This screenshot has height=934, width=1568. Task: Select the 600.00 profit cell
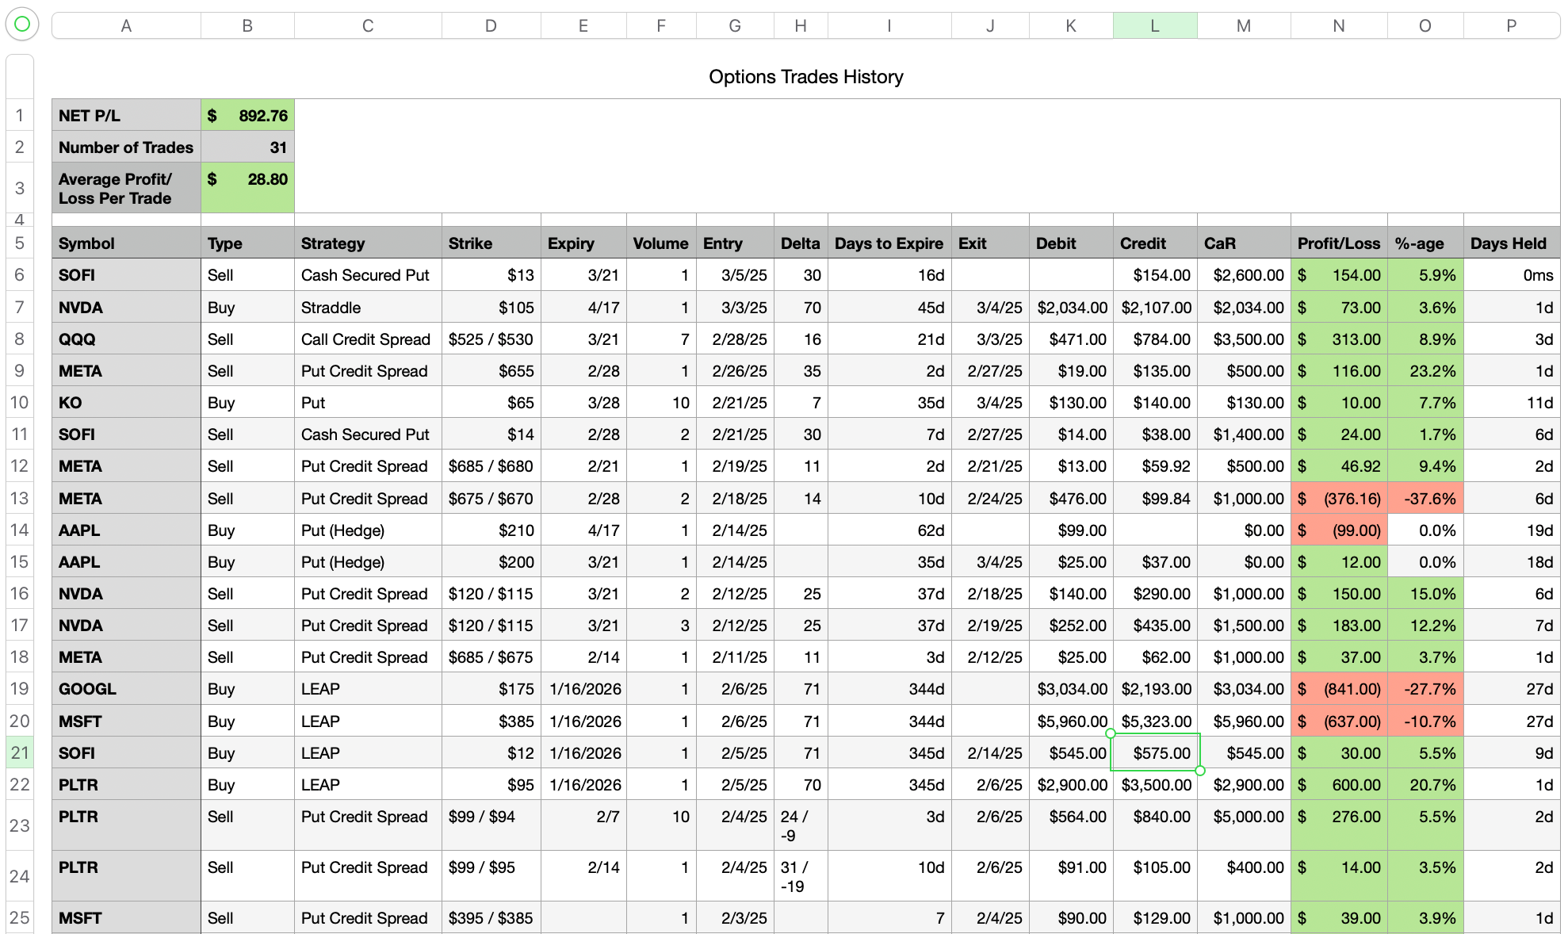click(1339, 785)
